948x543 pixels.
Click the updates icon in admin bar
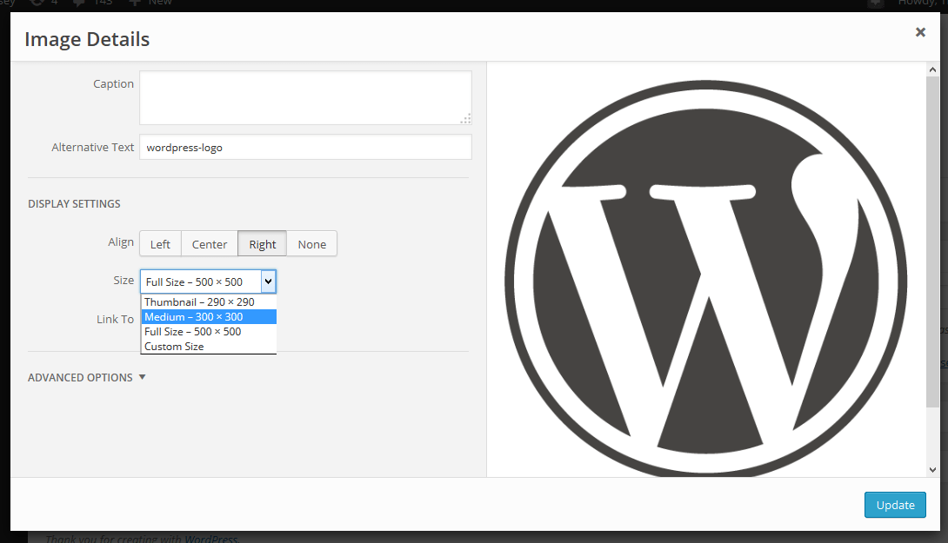[37, 3]
